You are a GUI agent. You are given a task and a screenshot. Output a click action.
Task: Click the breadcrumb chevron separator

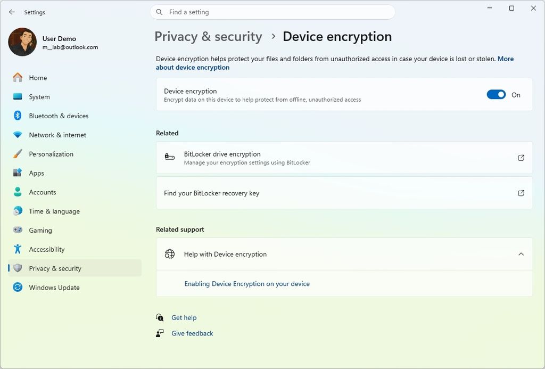[x=273, y=36]
